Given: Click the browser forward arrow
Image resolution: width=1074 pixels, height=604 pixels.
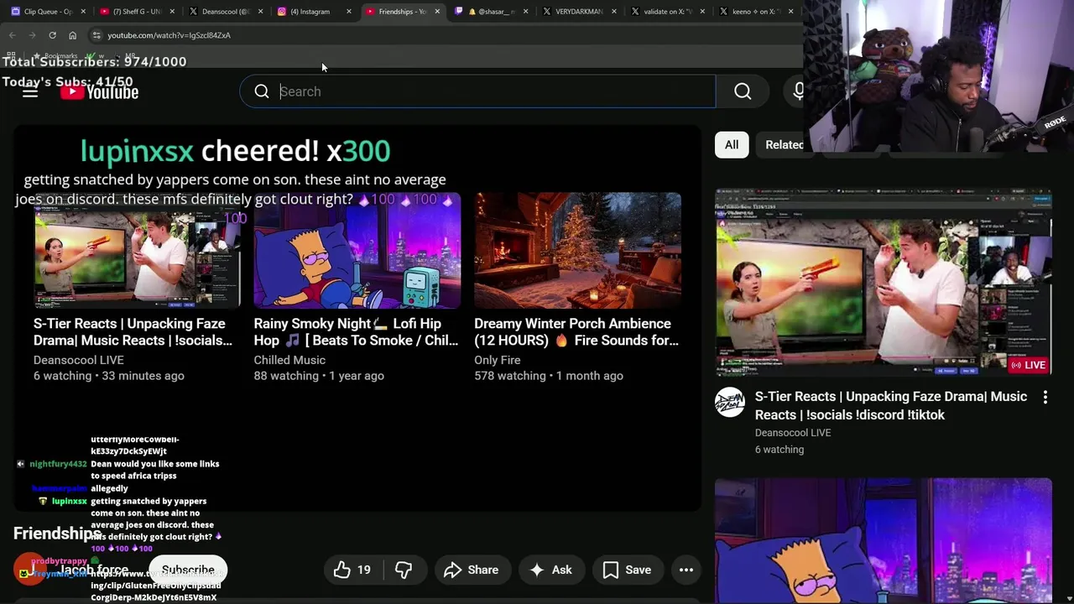Looking at the screenshot, I should point(32,35).
